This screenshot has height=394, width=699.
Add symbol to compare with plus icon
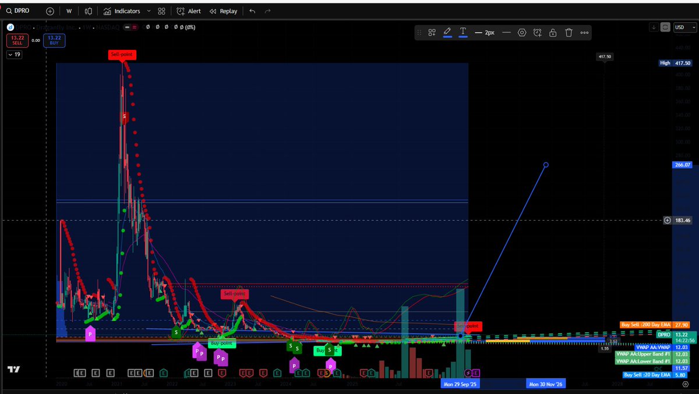click(50, 11)
